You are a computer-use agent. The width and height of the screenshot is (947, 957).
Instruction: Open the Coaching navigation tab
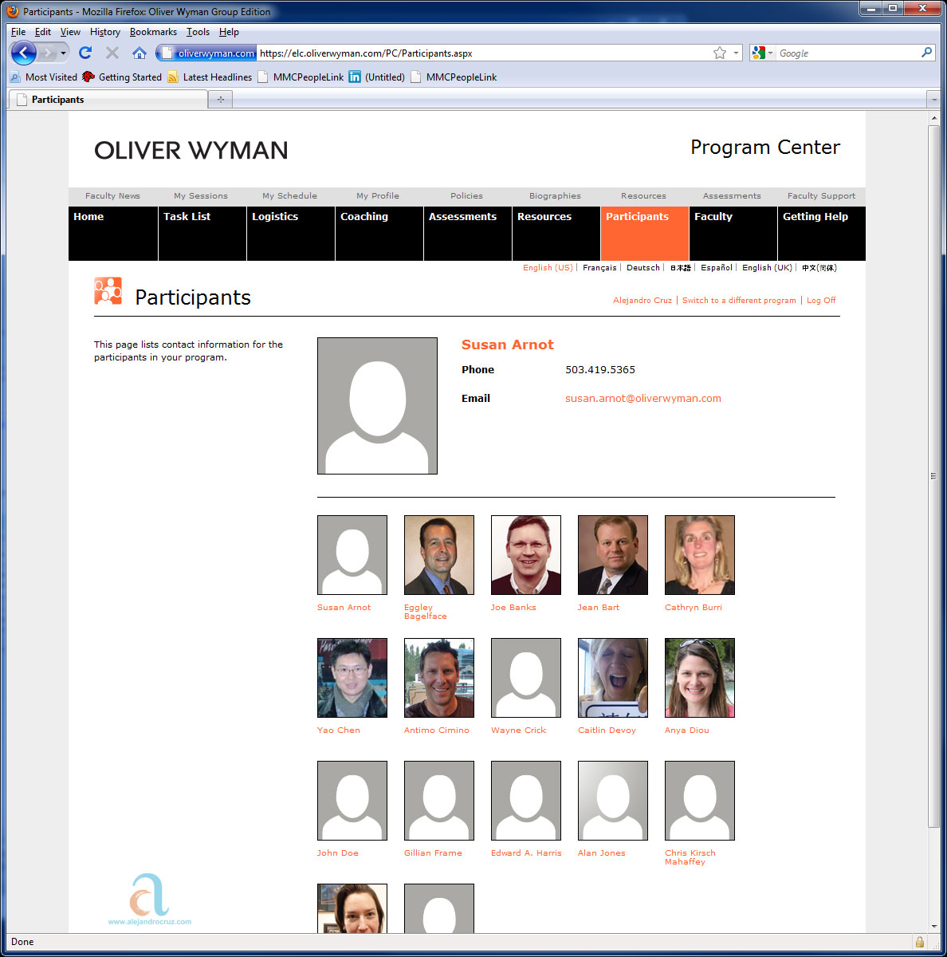pos(379,233)
